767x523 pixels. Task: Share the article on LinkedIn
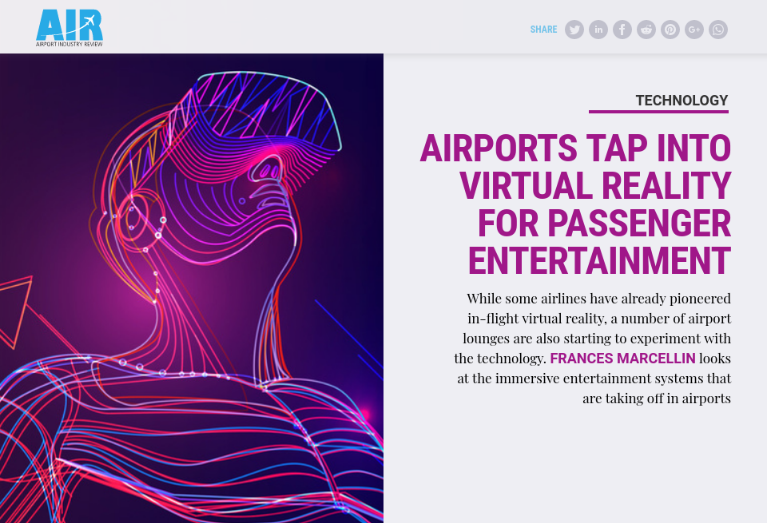click(x=598, y=30)
